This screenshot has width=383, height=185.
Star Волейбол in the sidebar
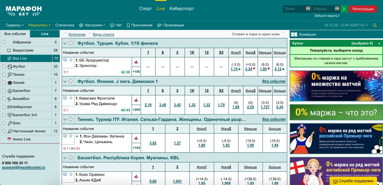(x=4, y=99)
